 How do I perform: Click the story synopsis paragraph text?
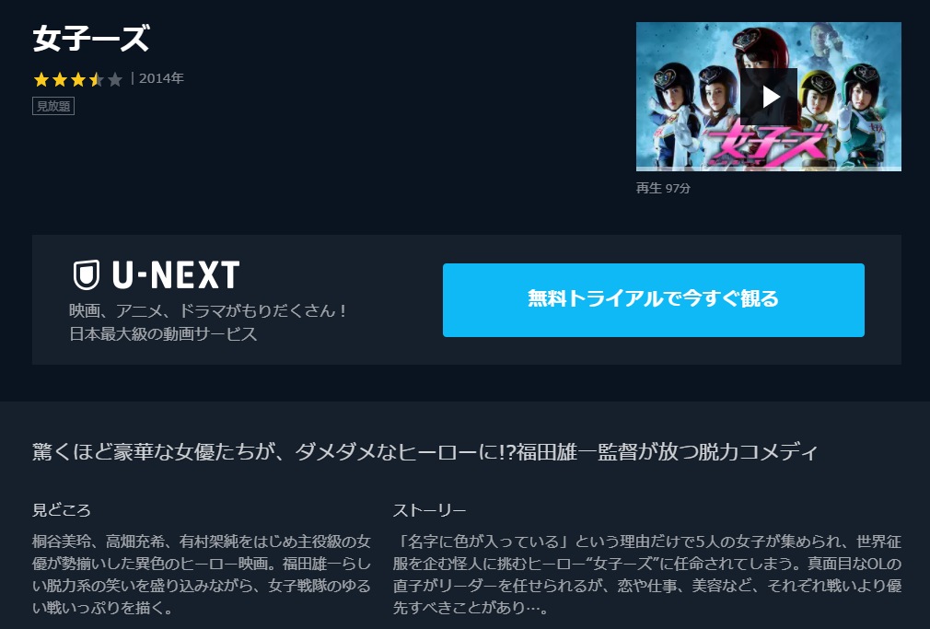[647, 575]
